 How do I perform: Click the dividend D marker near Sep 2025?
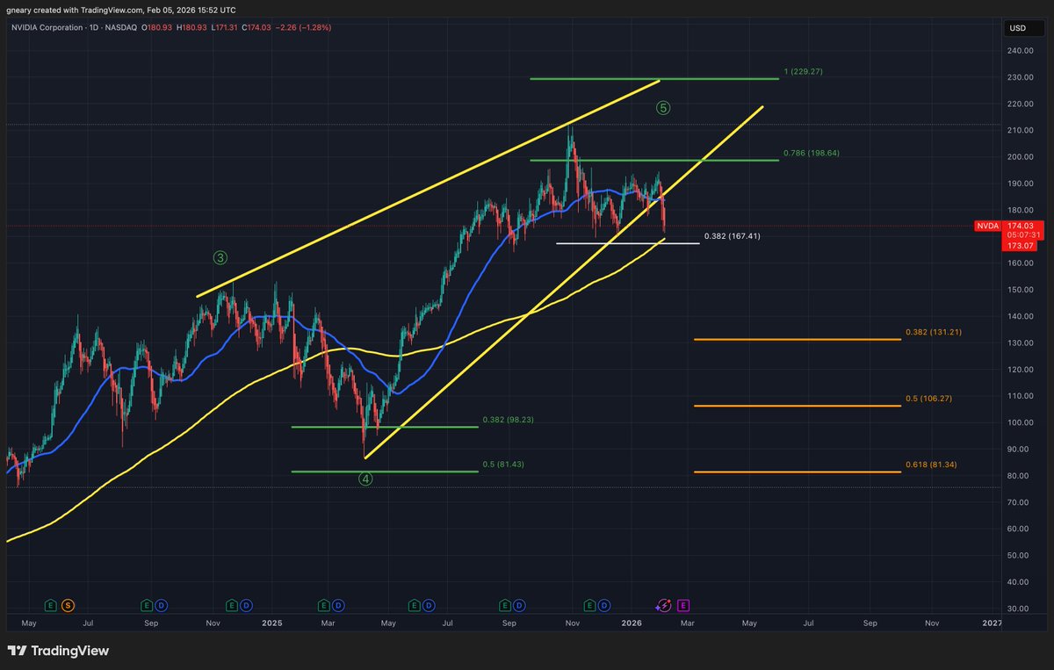(x=520, y=605)
